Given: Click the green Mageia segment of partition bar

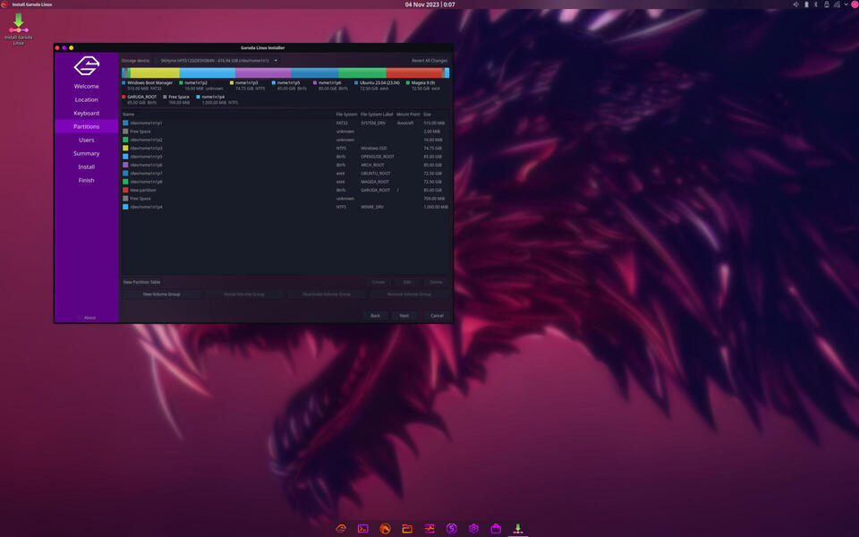Looking at the screenshot, I should [x=362, y=72].
